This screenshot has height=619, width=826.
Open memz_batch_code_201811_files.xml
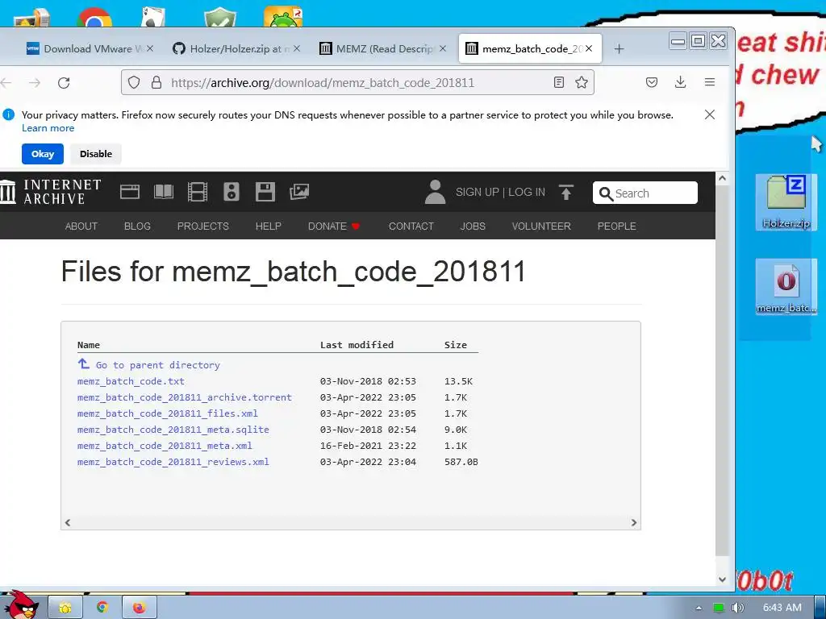[x=168, y=413]
